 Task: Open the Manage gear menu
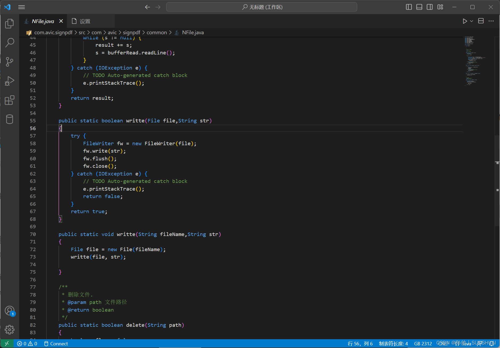click(10, 330)
